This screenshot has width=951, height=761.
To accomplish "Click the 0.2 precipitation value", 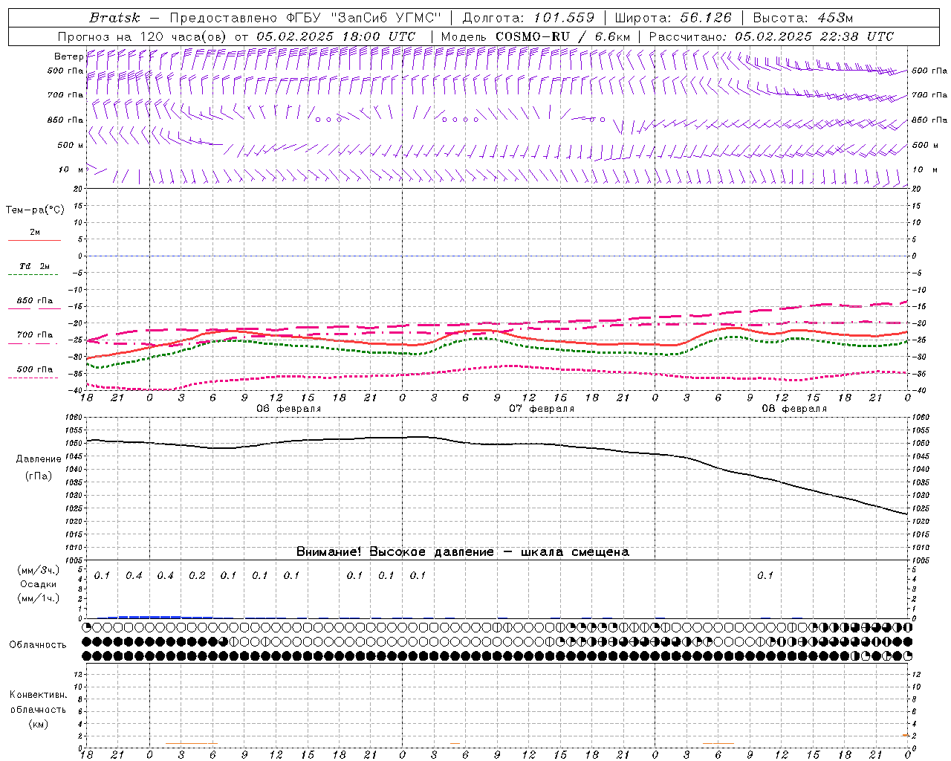I will click(197, 576).
